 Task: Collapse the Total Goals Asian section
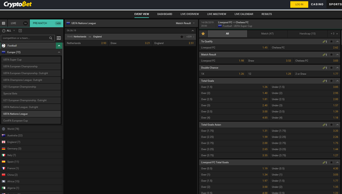pyautogui.click(x=337, y=124)
